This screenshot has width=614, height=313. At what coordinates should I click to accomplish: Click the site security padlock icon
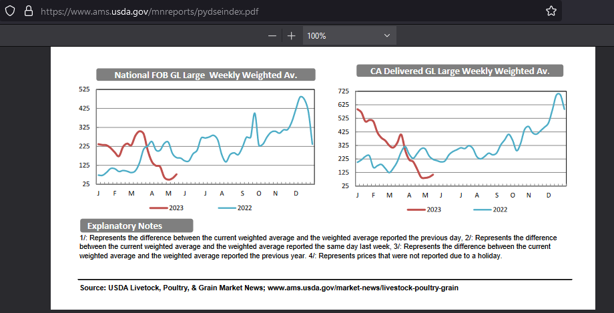28,11
